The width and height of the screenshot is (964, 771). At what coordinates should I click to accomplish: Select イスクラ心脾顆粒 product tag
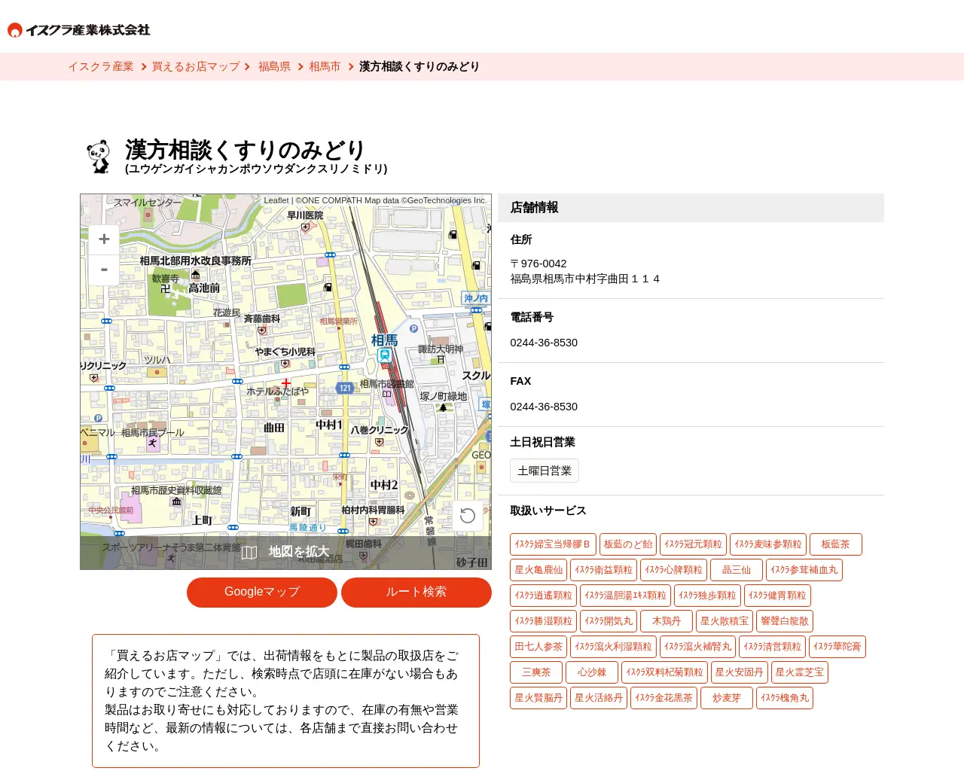tap(673, 570)
